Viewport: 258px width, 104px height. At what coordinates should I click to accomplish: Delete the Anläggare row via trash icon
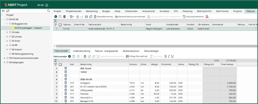tap(66, 83)
